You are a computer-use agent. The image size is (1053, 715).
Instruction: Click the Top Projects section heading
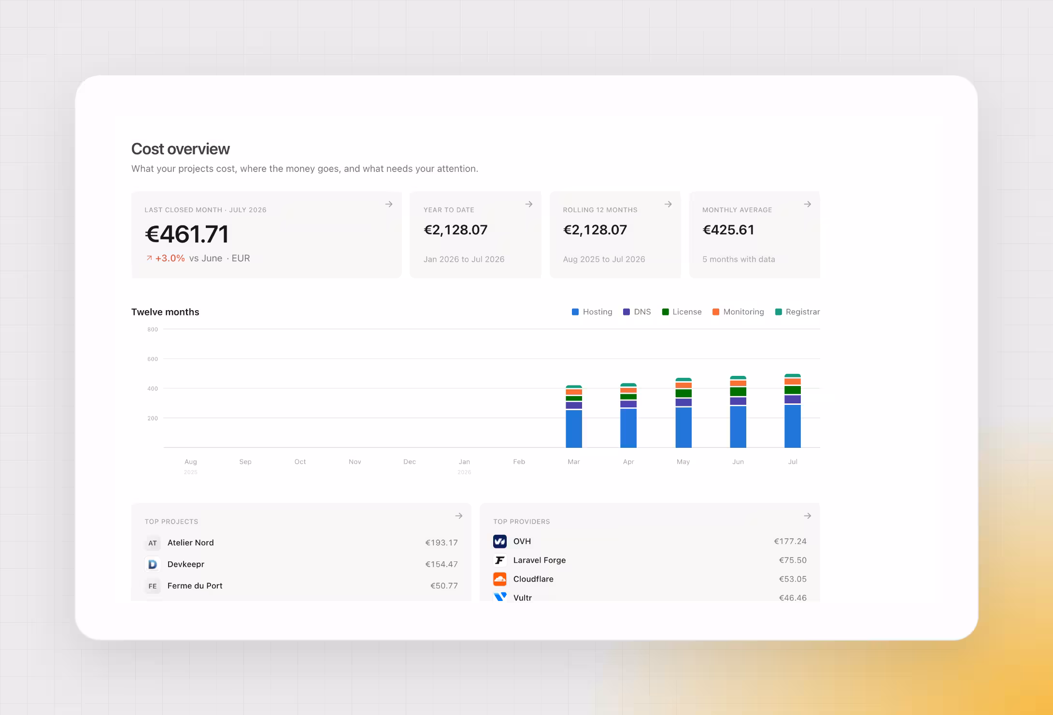[x=171, y=522]
